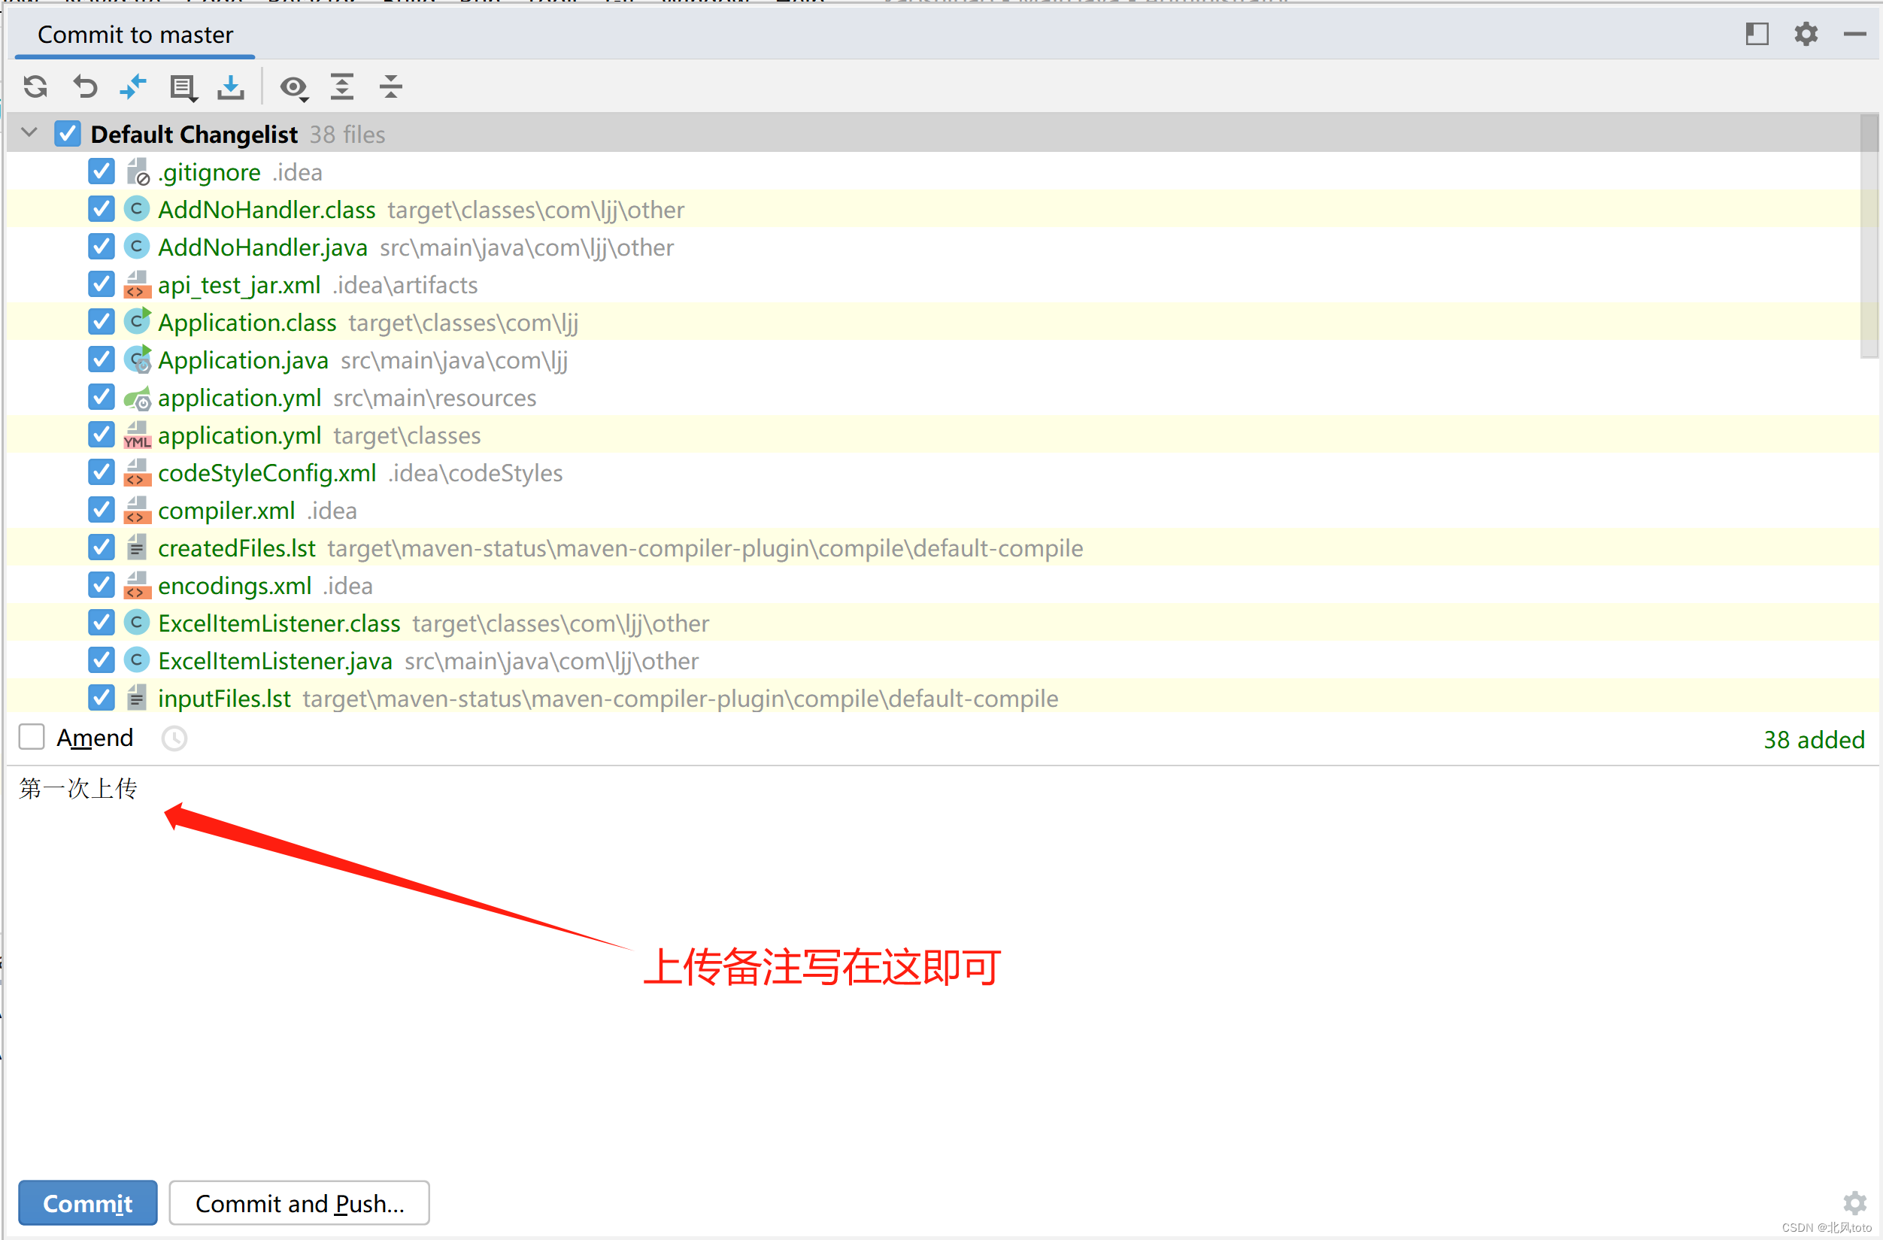Click the Commit button

pos(88,1203)
